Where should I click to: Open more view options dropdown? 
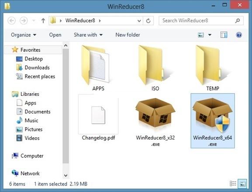210,35
